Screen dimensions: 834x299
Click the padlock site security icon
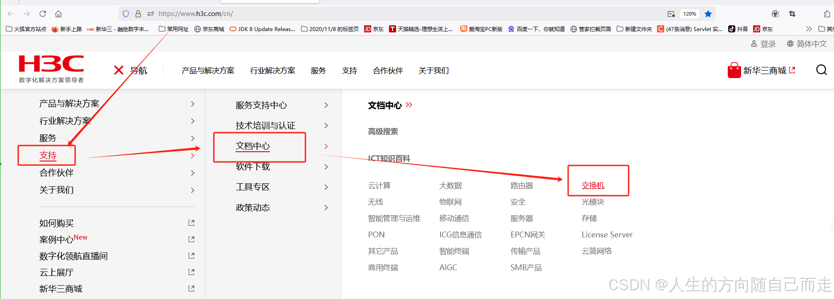pos(138,14)
